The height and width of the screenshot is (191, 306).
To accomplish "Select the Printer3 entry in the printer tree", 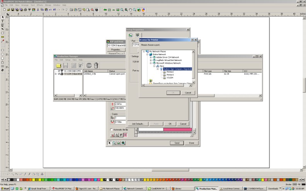I will 170,75.
